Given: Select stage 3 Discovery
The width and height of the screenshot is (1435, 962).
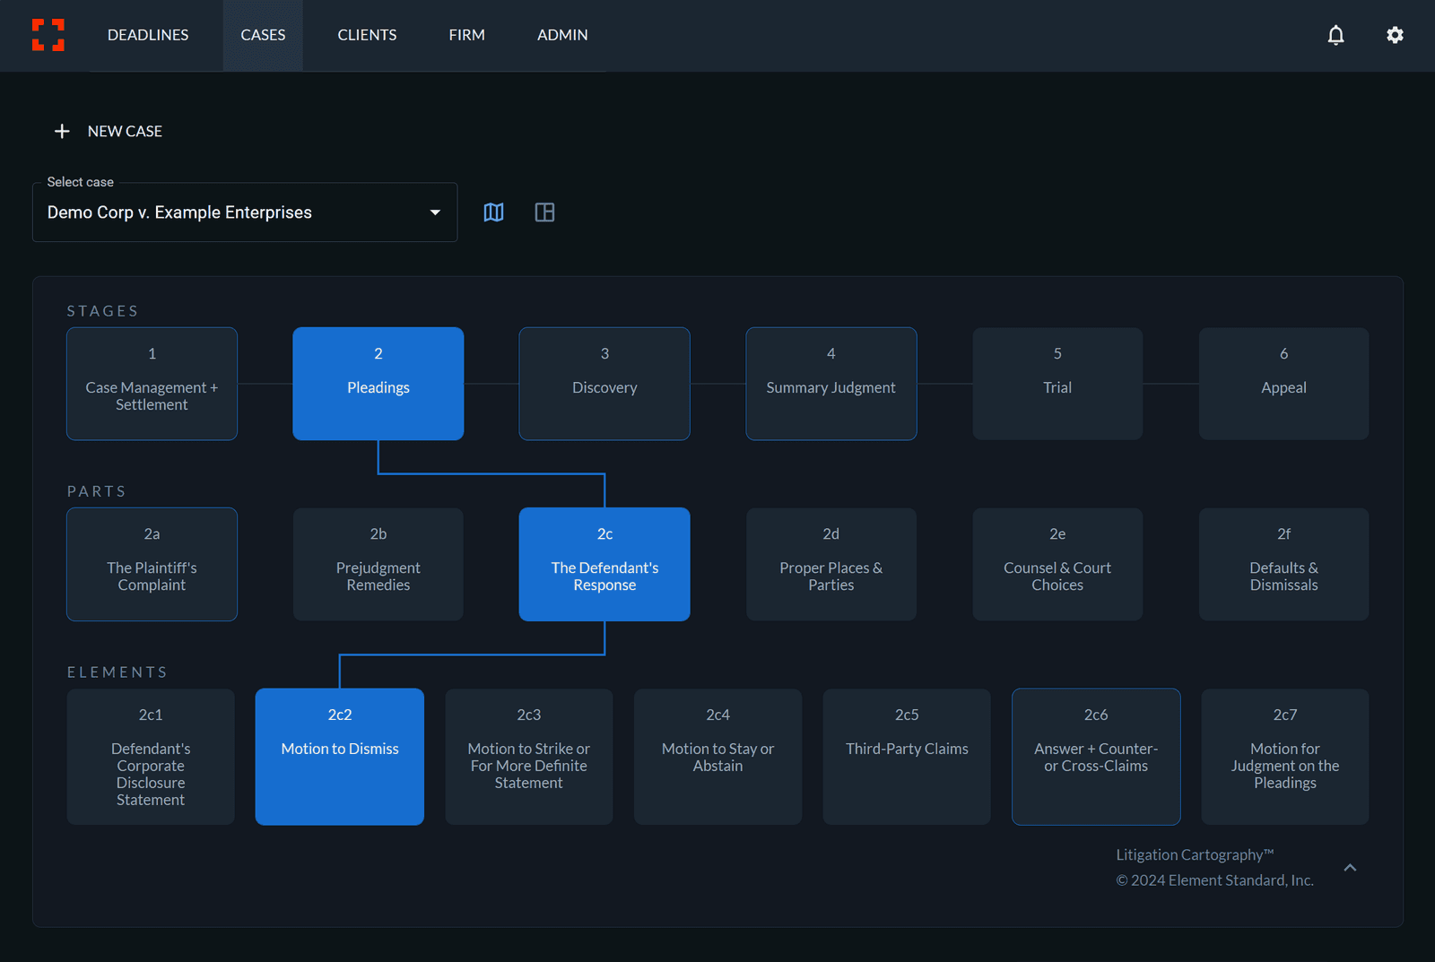Looking at the screenshot, I should point(604,384).
